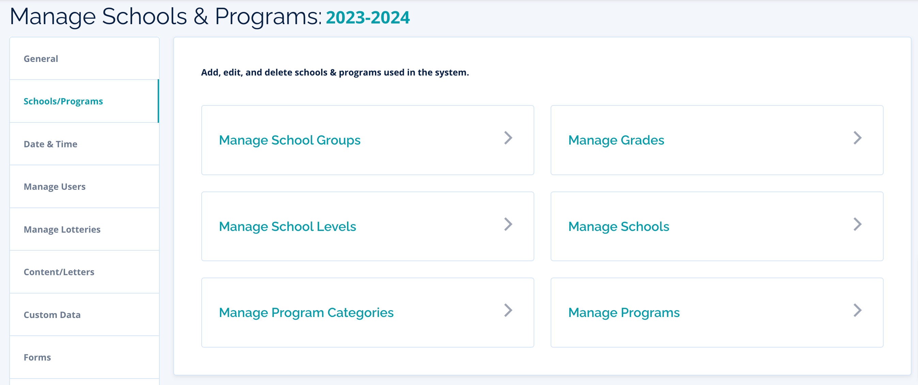Image resolution: width=918 pixels, height=385 pixels.
Task: Open the Manage Grades link
Action: point(616,140)
